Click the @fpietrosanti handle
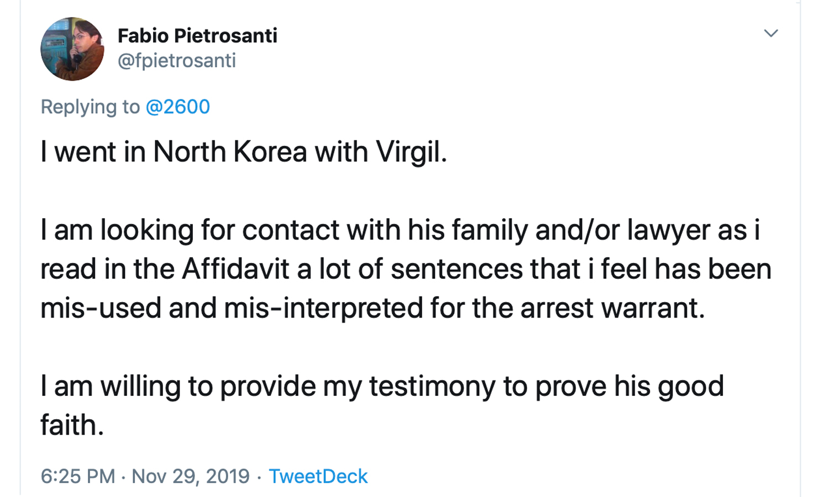The width and height of the screenshot is (829, 497). (177, 60)
